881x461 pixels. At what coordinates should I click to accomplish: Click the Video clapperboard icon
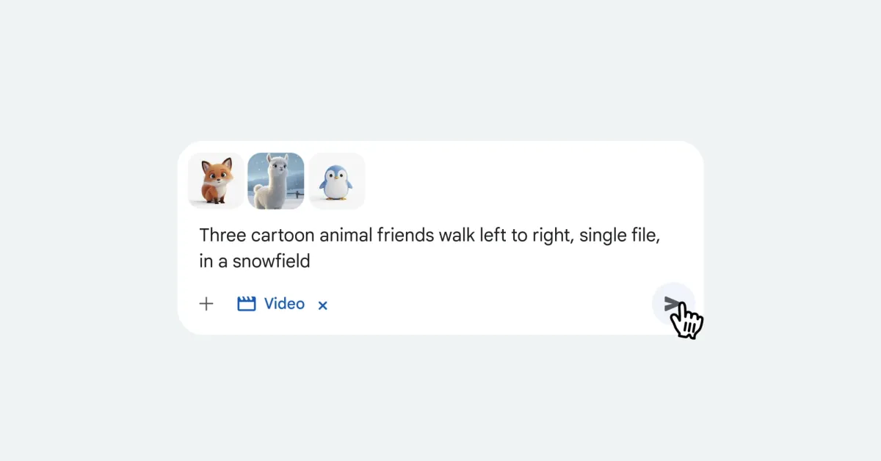click(x=247, y=304)
